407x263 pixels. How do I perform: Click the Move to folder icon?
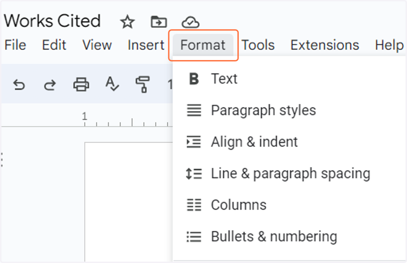pos(159,22)
